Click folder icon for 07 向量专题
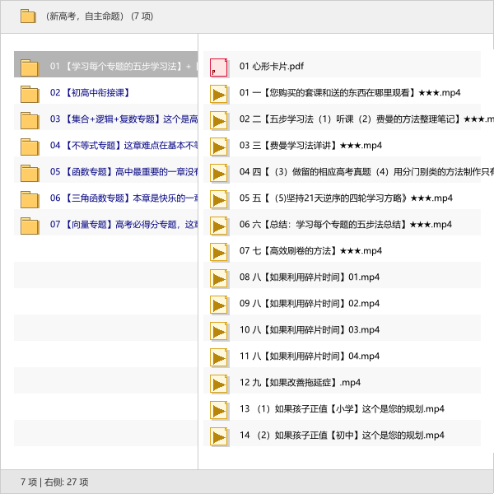Screen dimensions: 494x494 (x=30, y=225)
